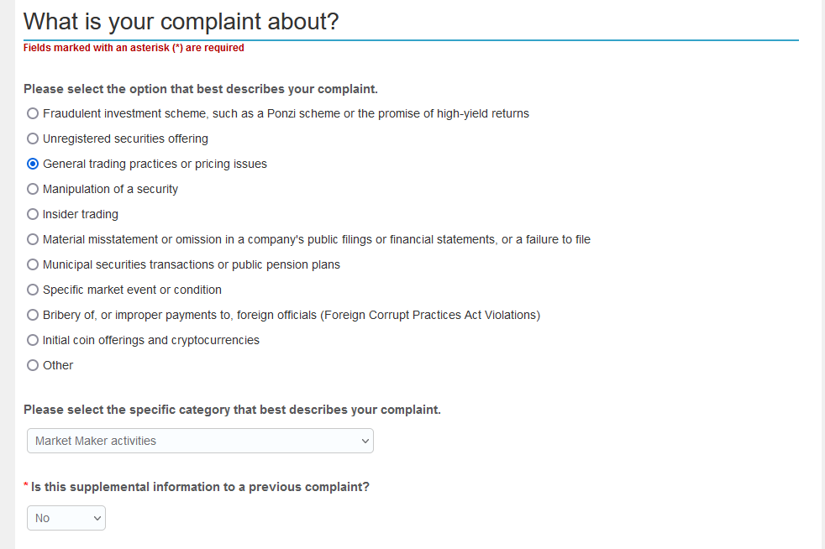
Task: Select the Insider trading radio button
Action: 33,214
